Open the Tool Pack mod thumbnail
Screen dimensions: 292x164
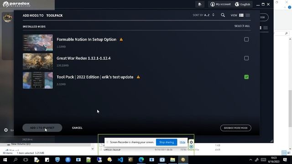coord(38,80)
